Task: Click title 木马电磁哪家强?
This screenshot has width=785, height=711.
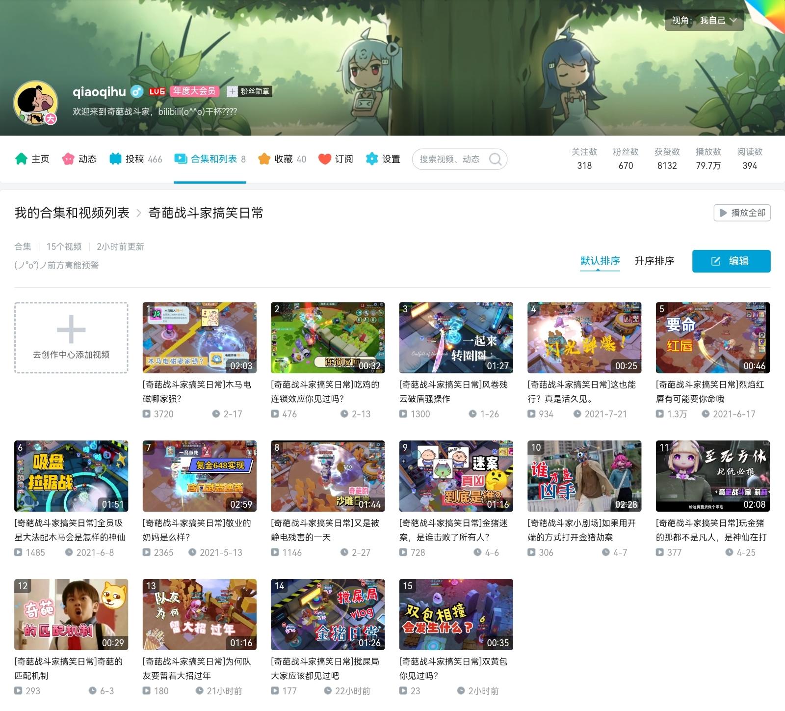Action: [x=197, y=391]
